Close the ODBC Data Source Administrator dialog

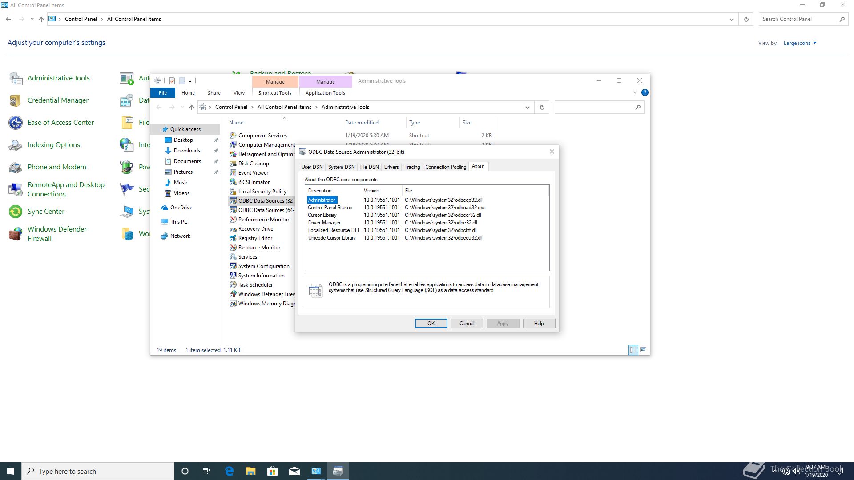(552, 152)
